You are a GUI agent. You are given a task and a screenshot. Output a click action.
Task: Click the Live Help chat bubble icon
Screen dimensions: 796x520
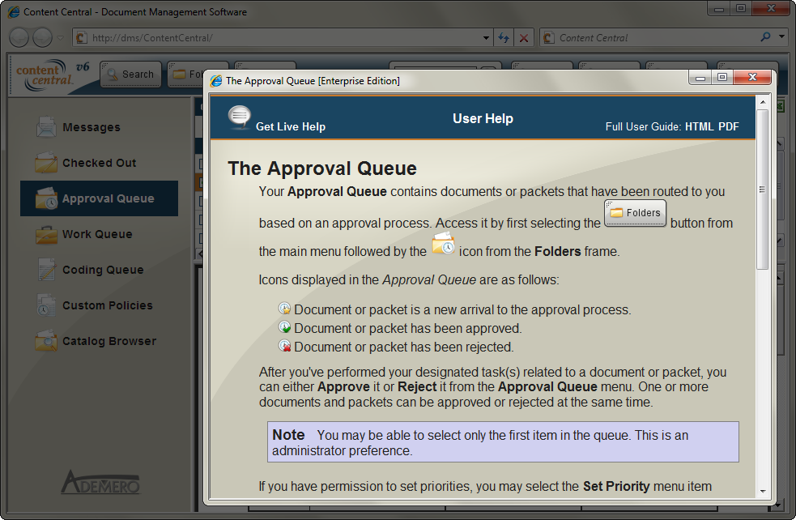point(239,117)
